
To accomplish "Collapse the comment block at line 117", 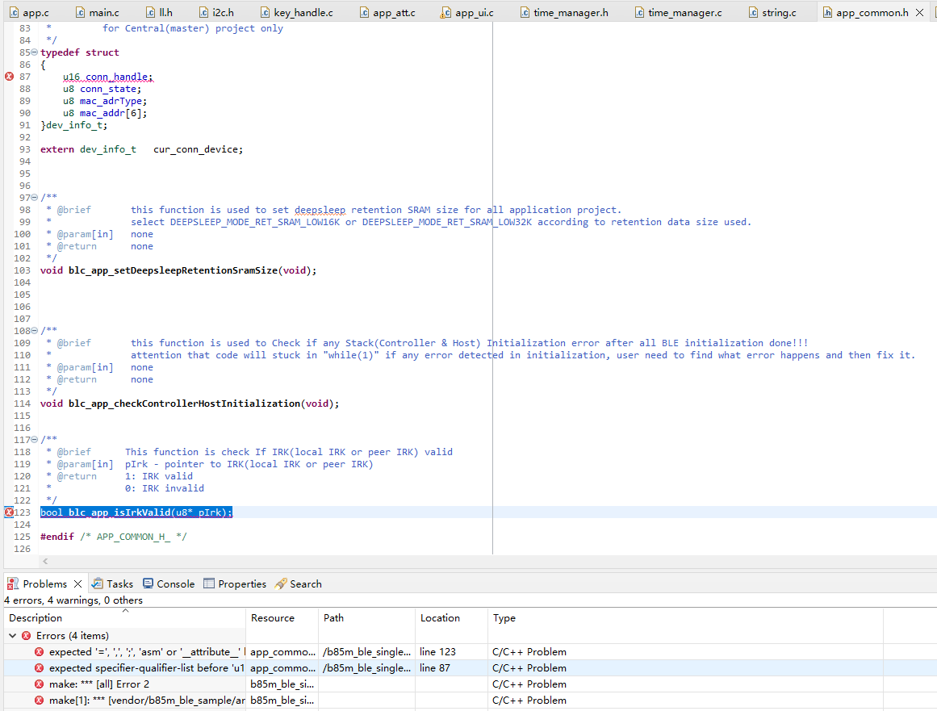I will point(34,440).
